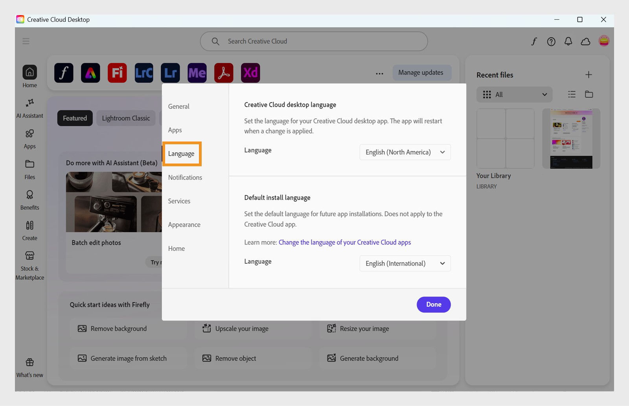This screenshot has width=629, height=406.
Task: Open Change the language of apps link
Action: pyautogui.click(x=345, y=242)
